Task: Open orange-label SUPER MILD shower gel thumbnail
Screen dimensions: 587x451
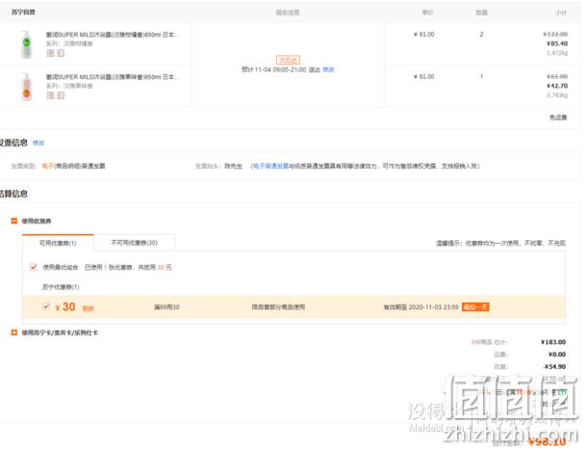Action: coord(26,87)
